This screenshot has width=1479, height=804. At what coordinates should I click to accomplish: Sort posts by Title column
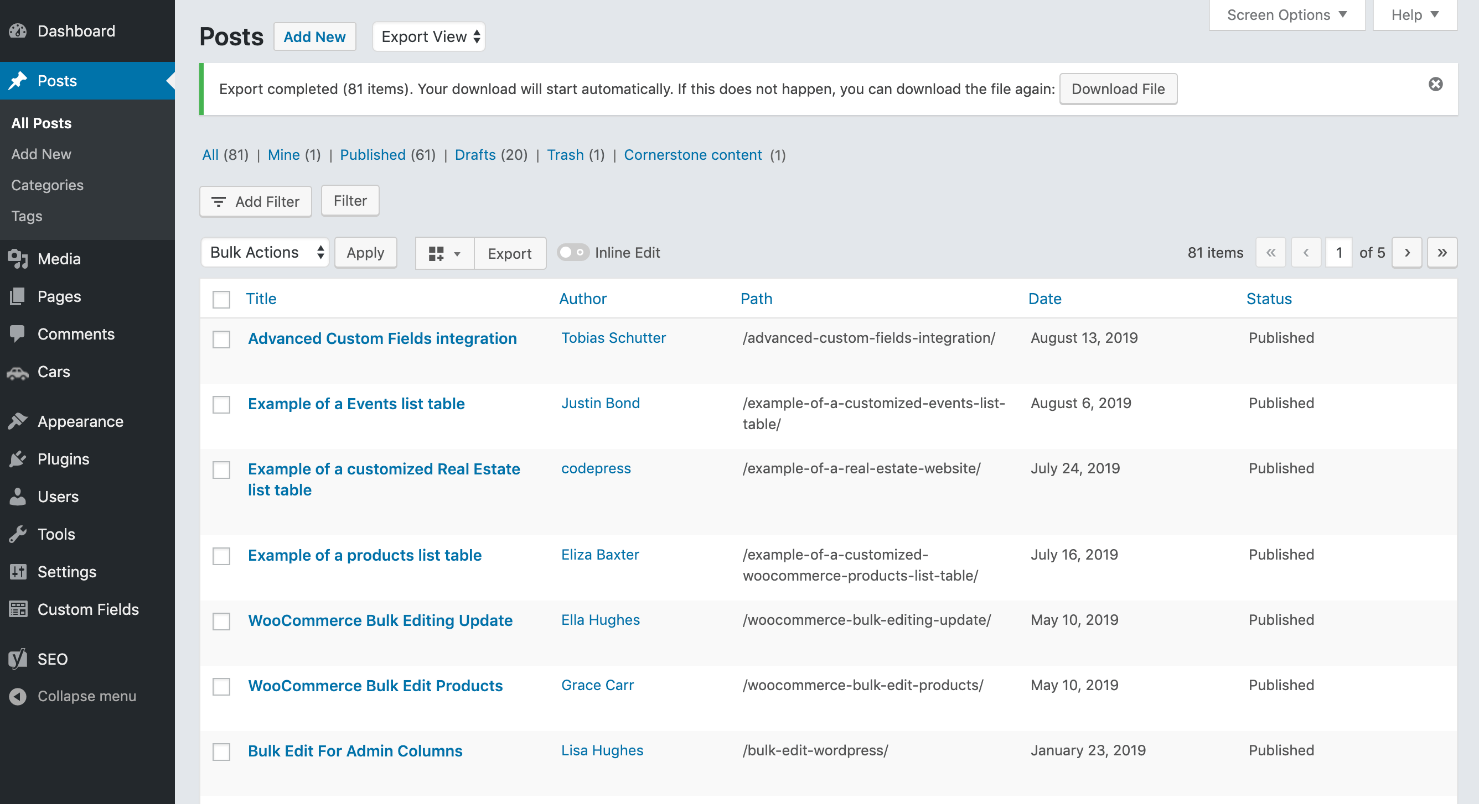261,299
